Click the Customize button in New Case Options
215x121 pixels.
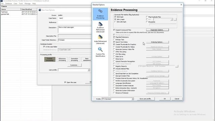75,65
